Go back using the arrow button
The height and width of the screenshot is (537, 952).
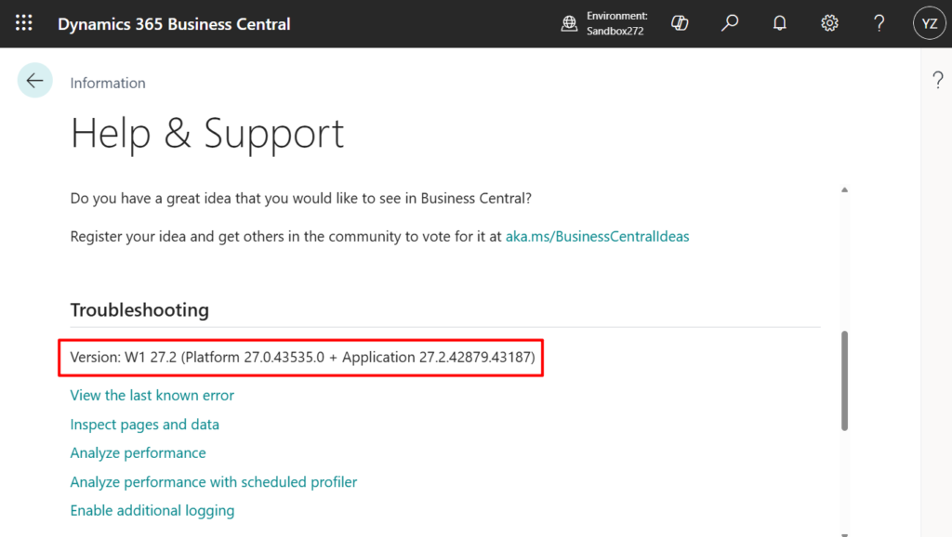[35, 81]
